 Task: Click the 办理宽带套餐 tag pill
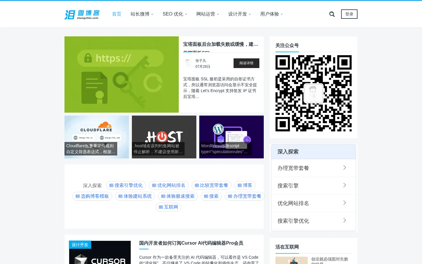(245, 196)
